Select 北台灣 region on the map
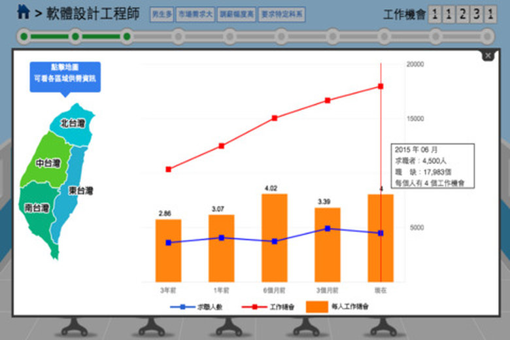Screen dimensions: 510x340 tap(72, 123)
